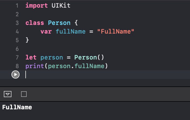Click line number 7 in the gutter
190x120 pixels.
coord(17,57)
